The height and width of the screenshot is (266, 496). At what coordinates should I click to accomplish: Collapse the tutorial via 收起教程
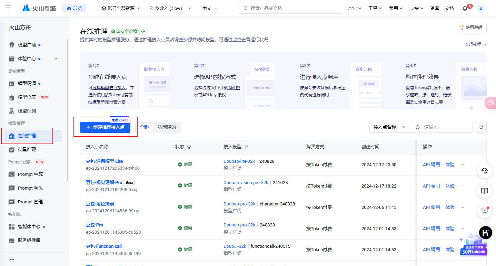pos(475,44)
